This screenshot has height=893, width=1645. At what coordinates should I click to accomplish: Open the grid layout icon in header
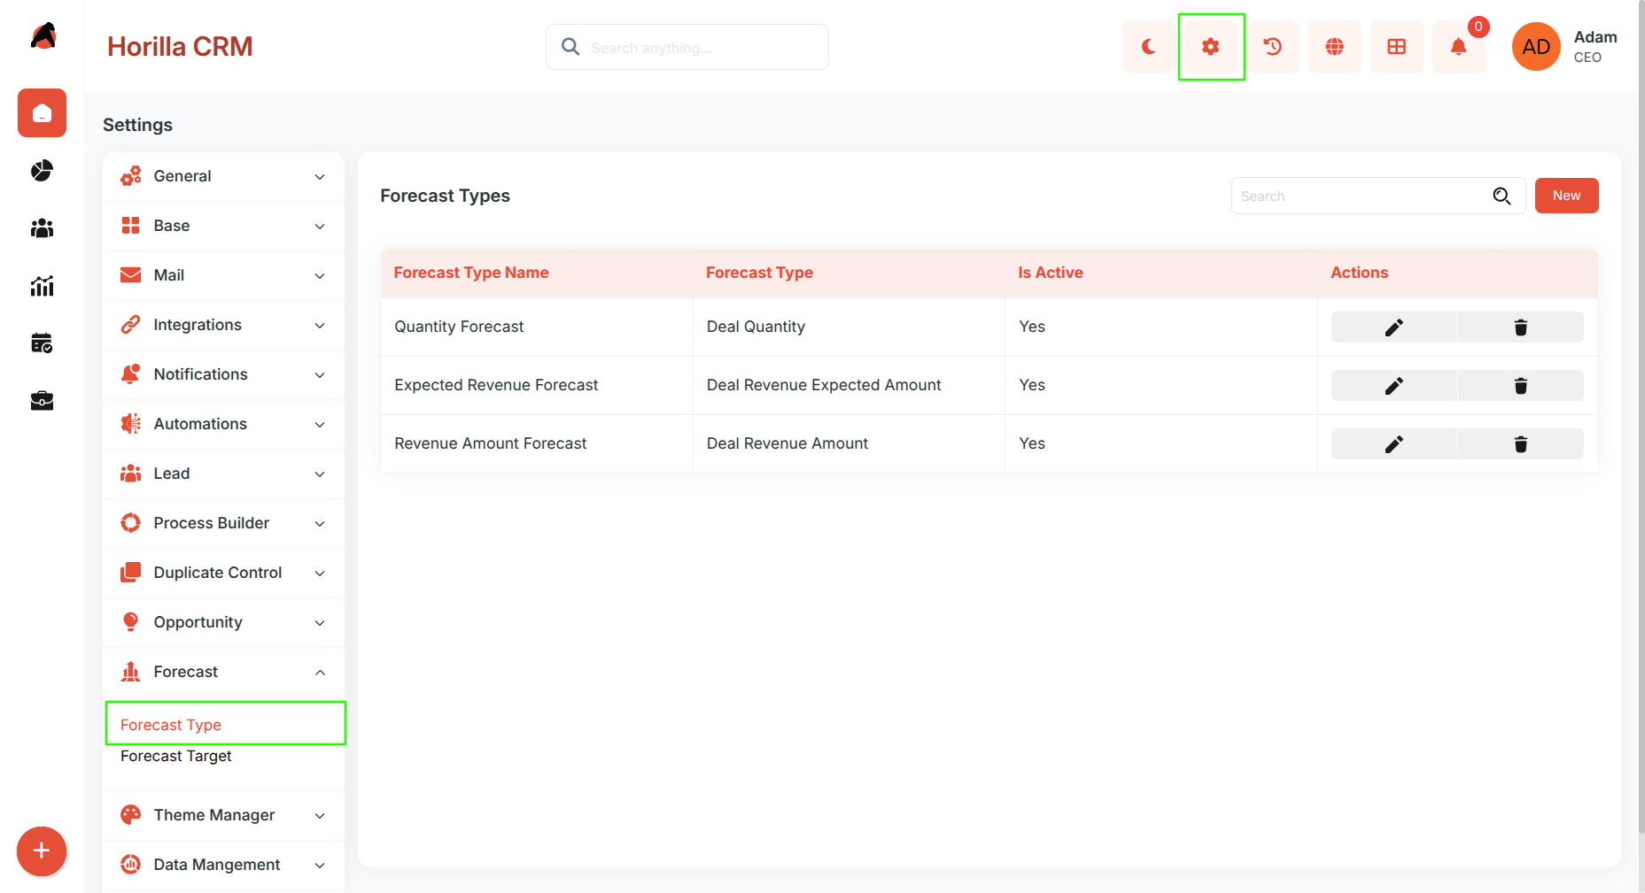click(x=1397, y=47)
